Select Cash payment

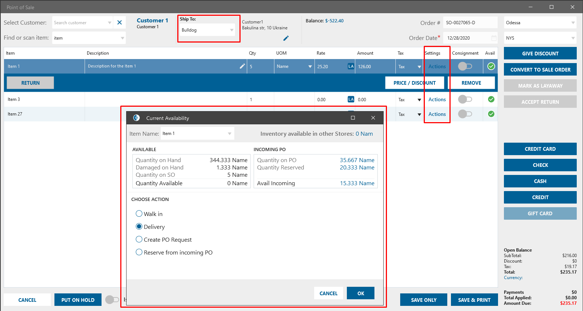[540, 181]
